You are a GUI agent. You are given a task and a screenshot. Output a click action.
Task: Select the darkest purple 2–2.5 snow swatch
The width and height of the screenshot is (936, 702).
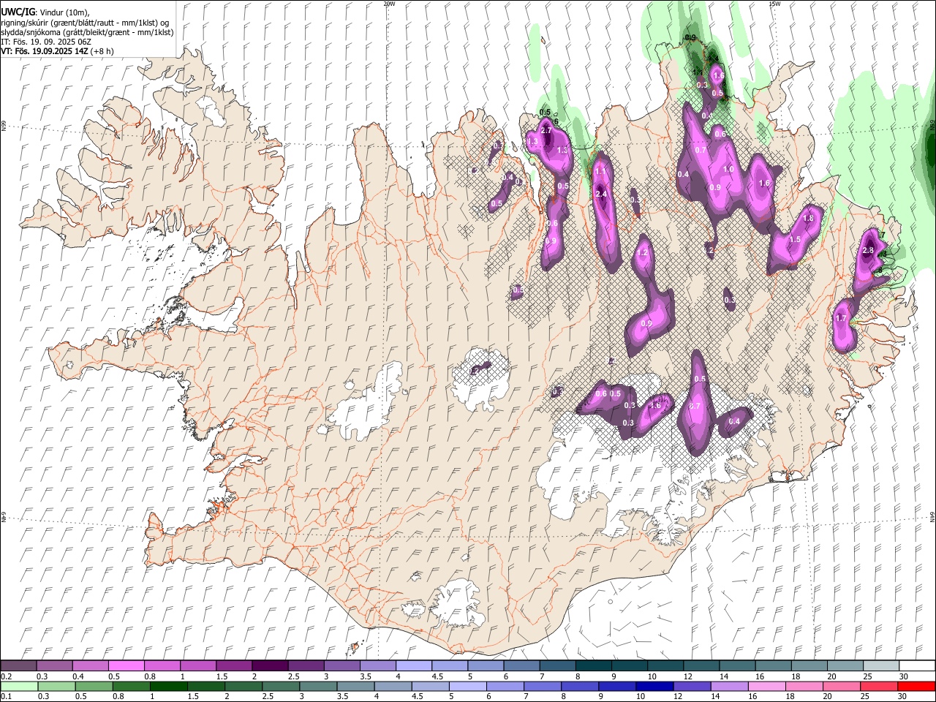(270, 665)
